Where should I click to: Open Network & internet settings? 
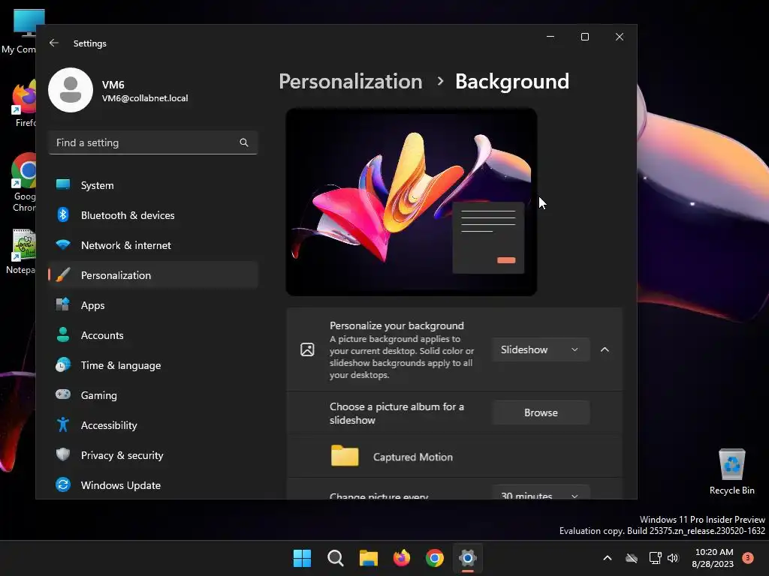153,245
